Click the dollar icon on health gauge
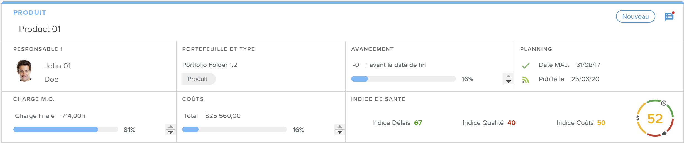 coord(638,118)
